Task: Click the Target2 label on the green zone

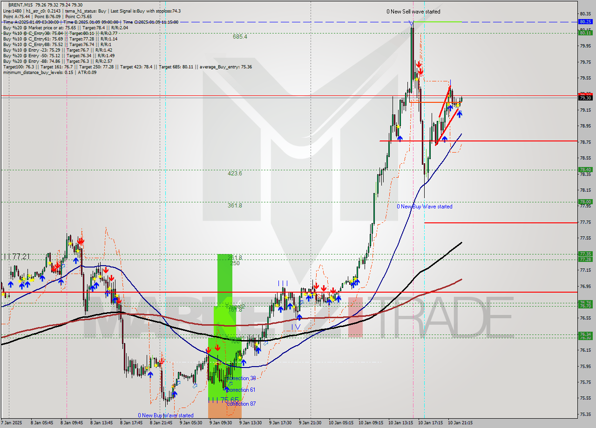Action: point(235,307)
